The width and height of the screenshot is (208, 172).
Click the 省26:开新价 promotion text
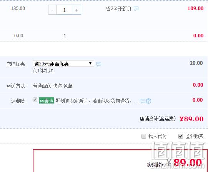click(x=118, y=8)
